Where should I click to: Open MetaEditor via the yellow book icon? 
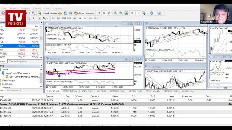[x=60, y=13]
